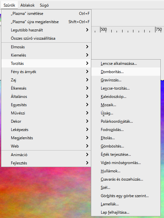
Task: Select Videó minőségromlás... filter
Action: pos(126,163)
